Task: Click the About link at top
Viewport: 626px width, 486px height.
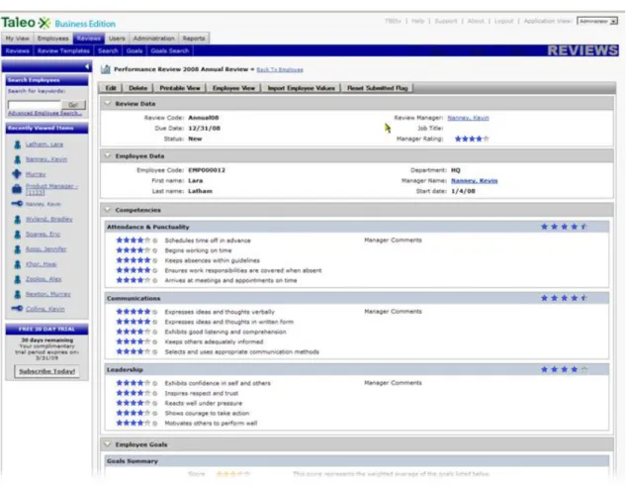Action: (x=476, y=21)
